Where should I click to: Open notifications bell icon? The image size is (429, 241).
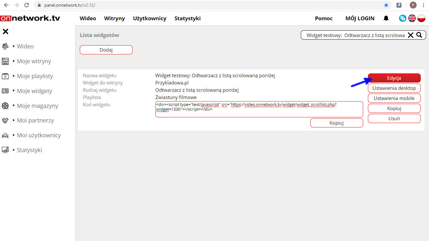pos(386,18)
